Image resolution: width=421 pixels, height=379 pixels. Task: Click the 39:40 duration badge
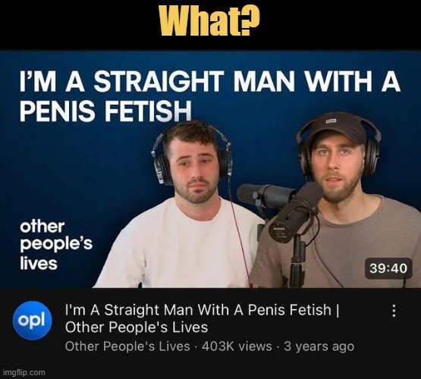point(388,268)
